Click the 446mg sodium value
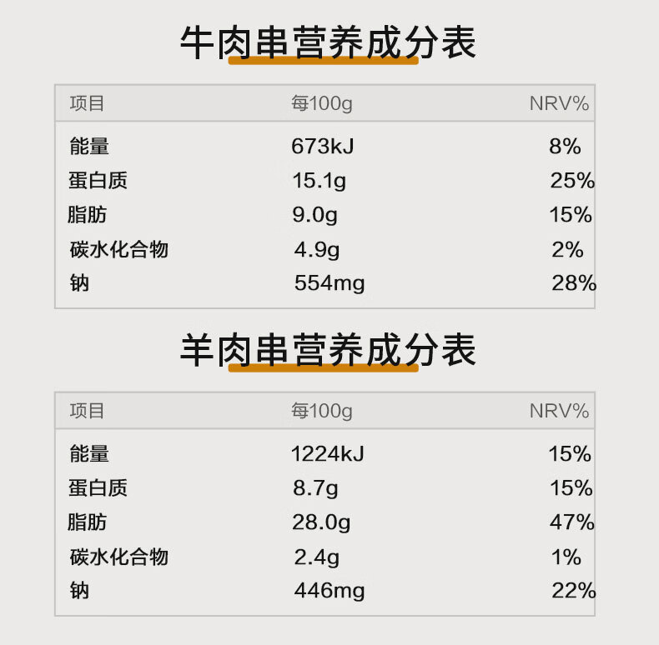 (x=329, y=590)
